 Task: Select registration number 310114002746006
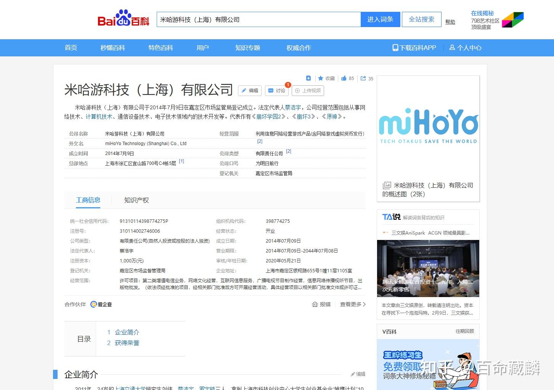140,231
